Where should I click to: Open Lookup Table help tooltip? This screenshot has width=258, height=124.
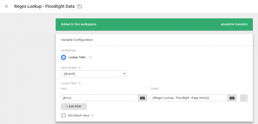coord(79,83)
